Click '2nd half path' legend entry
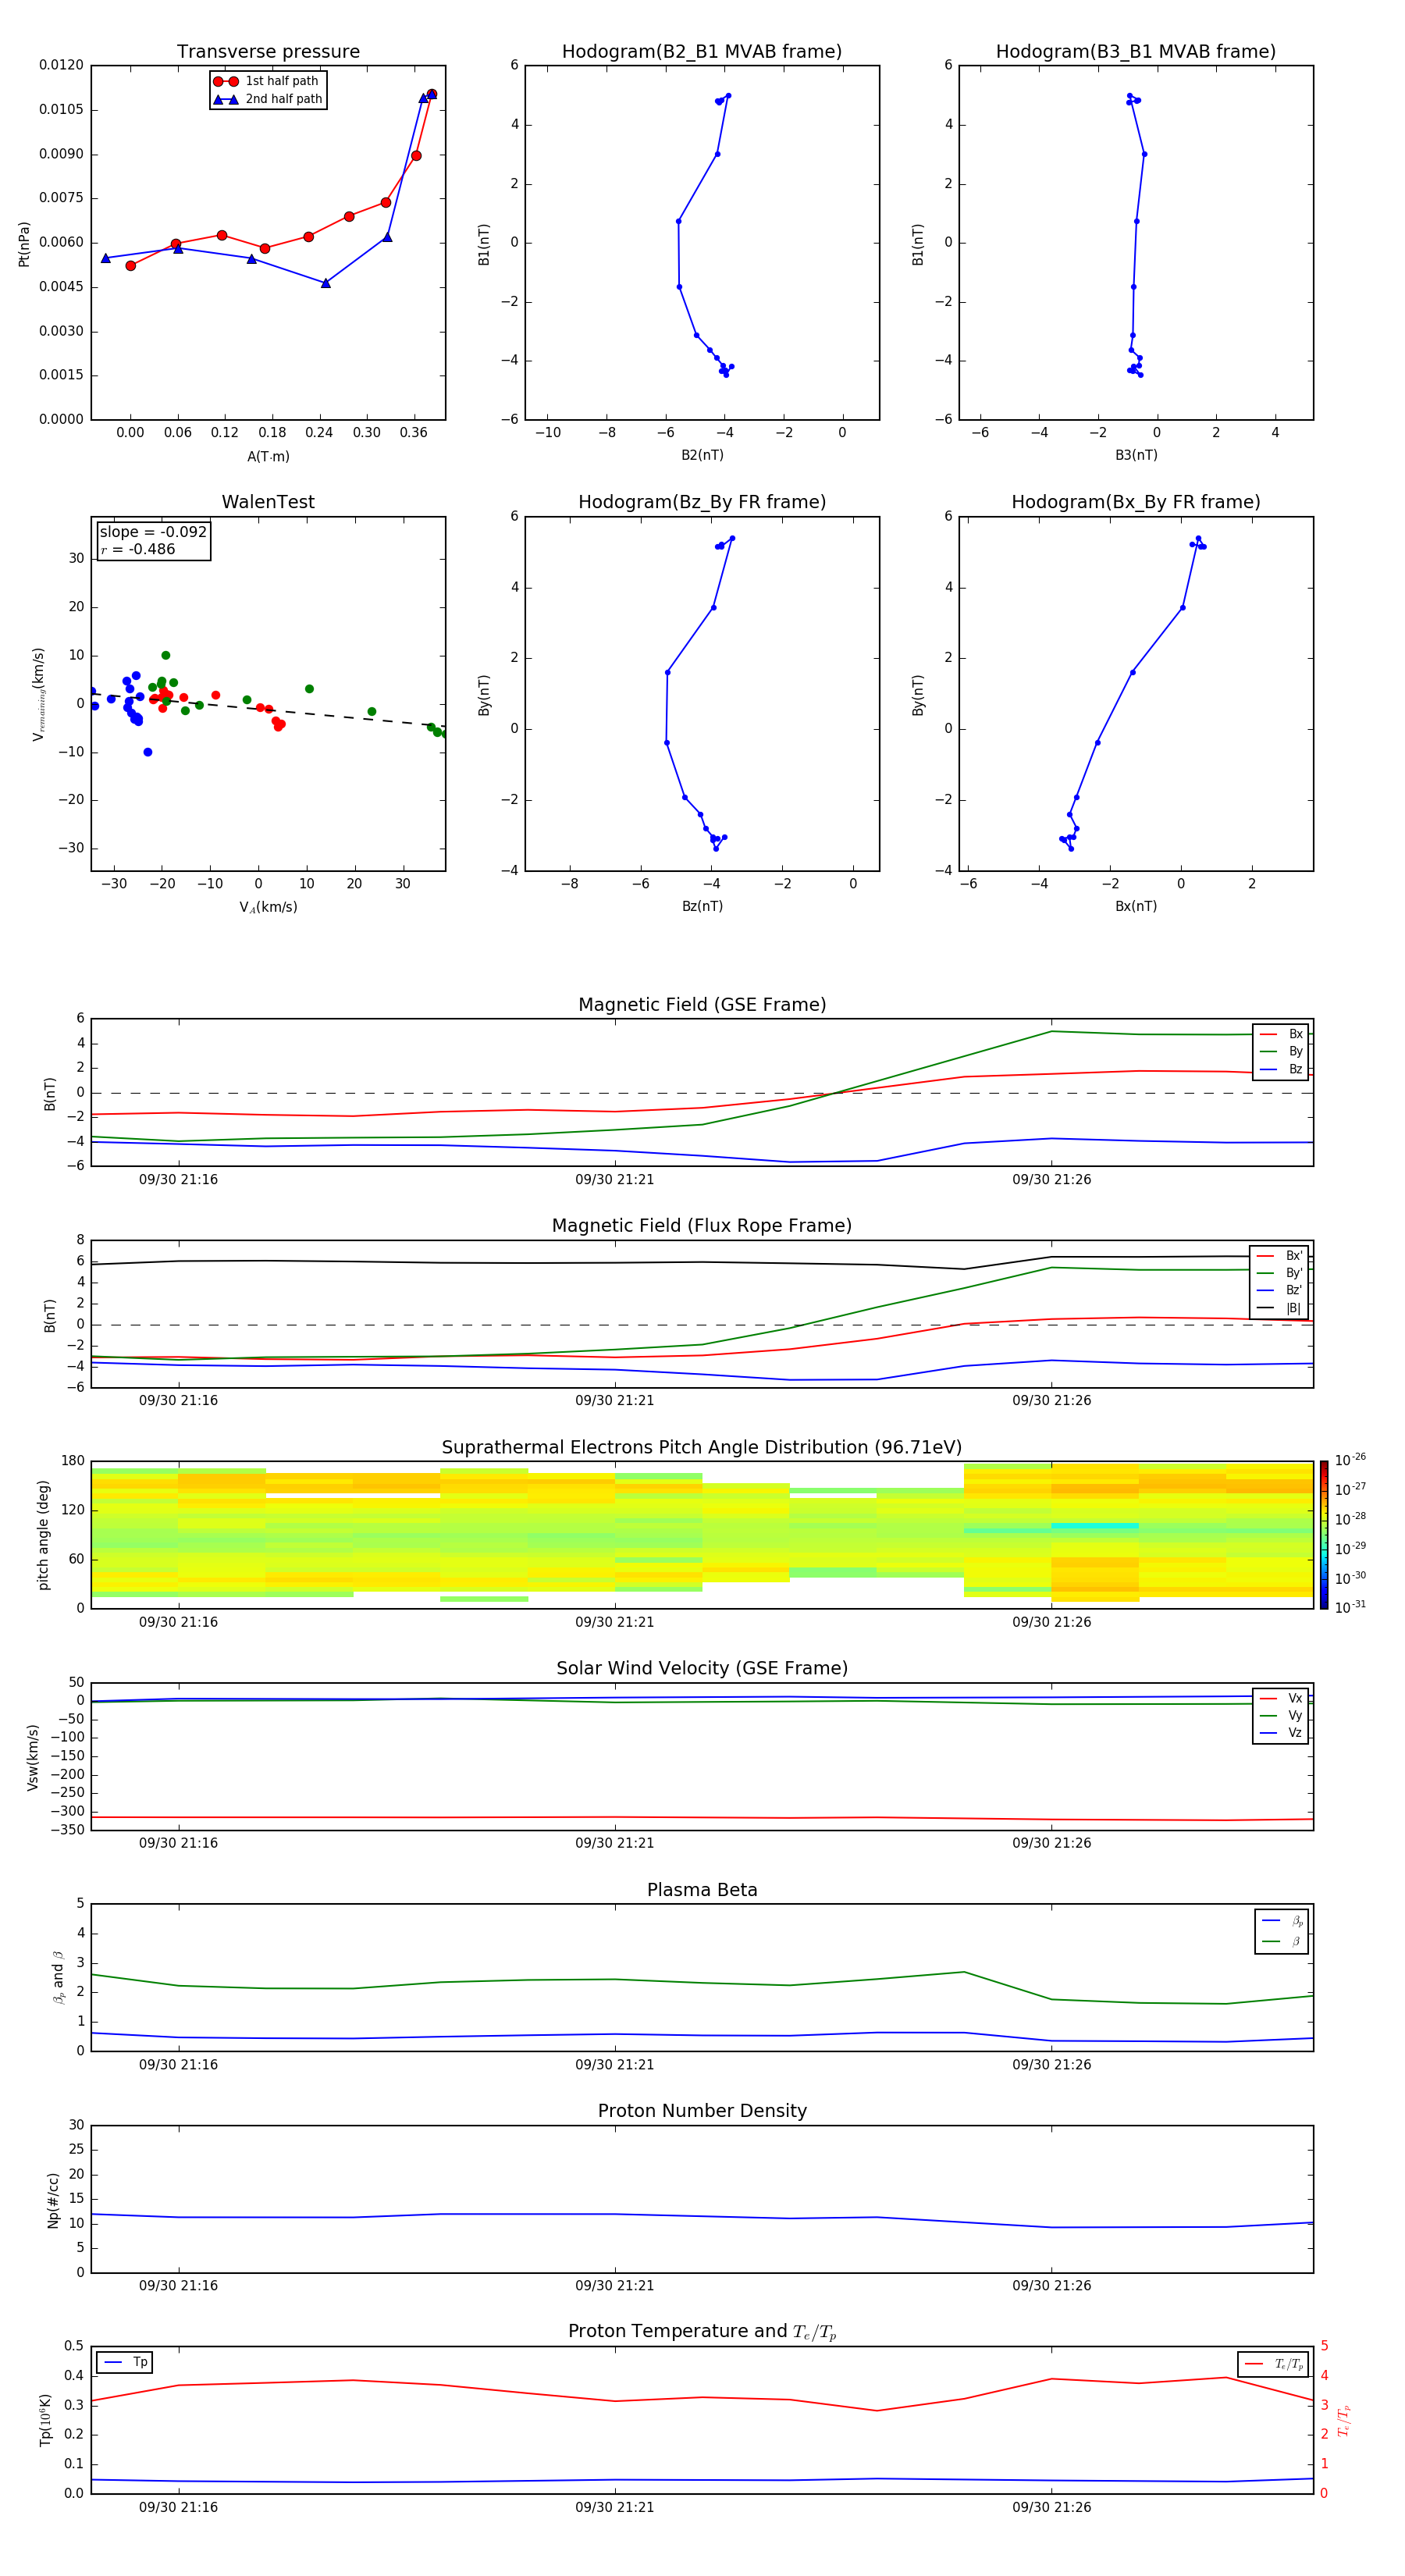The height and width of the screenshot is (2576, 1405). coord(268,99)
